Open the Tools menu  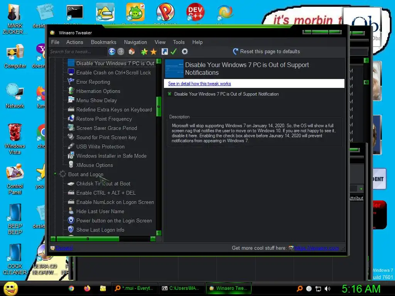coord(179,42)
